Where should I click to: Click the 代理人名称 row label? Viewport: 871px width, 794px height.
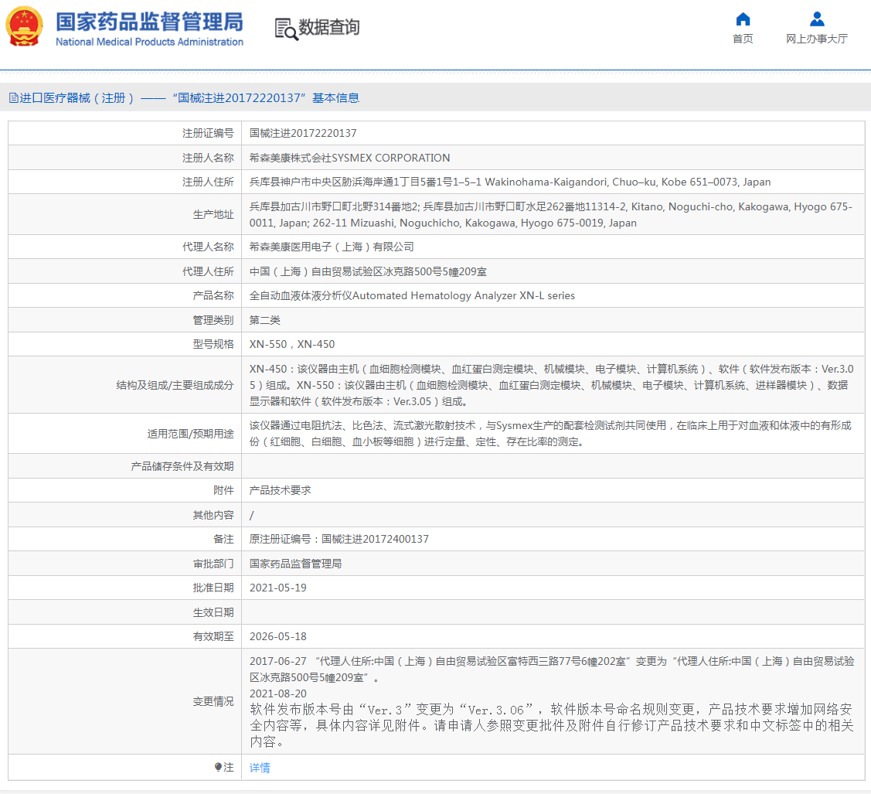click(208, 247)
